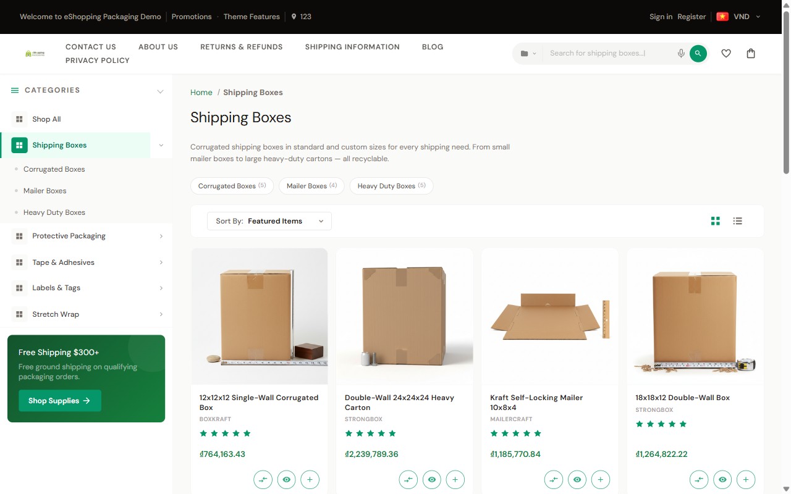Quick view Kraft Self-Locking Mailer 10x8x4

577,479
